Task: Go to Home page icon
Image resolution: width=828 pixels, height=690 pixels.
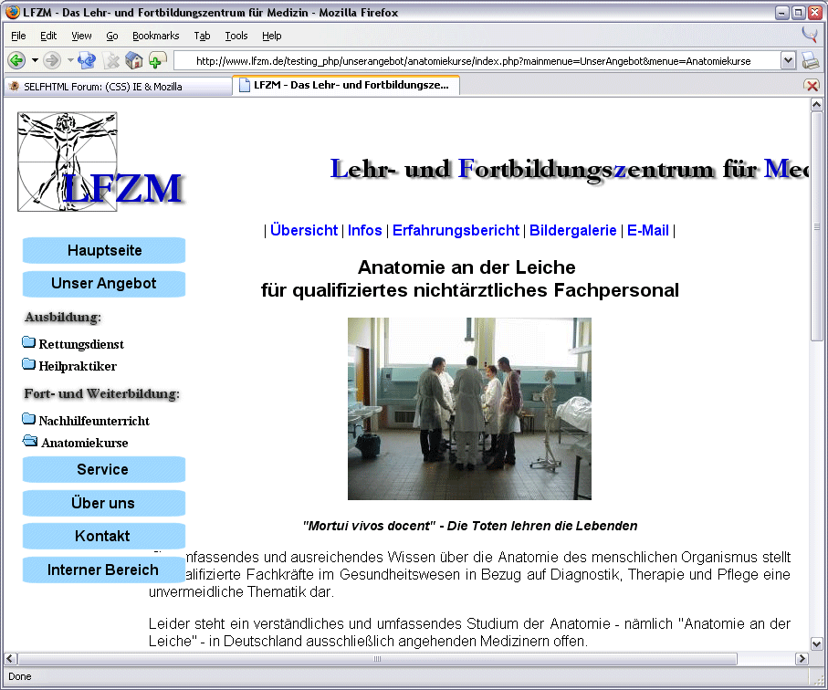Action: click(x=133, y=61)
